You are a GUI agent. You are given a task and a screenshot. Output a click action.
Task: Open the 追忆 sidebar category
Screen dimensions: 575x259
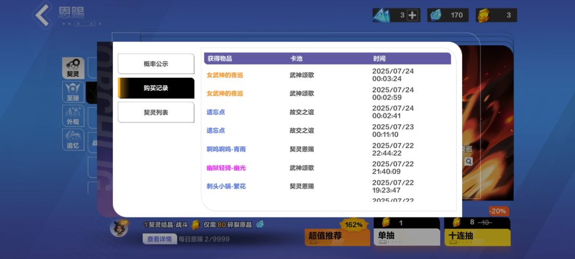[73, 140]
